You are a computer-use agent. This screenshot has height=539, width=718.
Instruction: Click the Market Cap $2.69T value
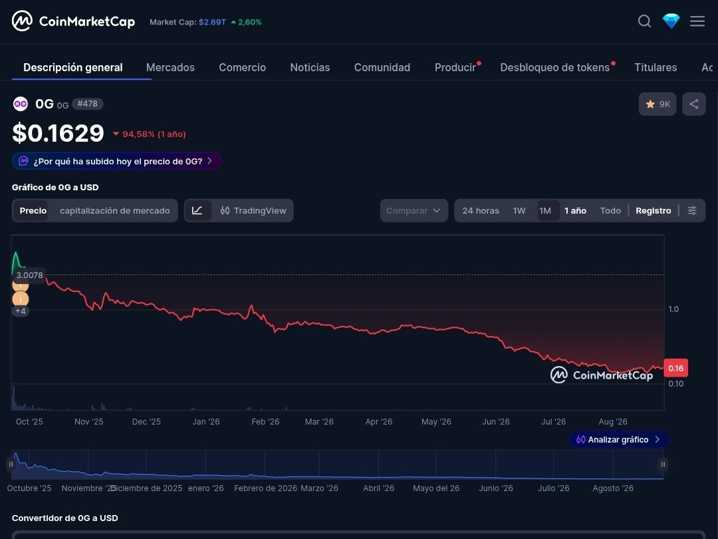[212, 22]
